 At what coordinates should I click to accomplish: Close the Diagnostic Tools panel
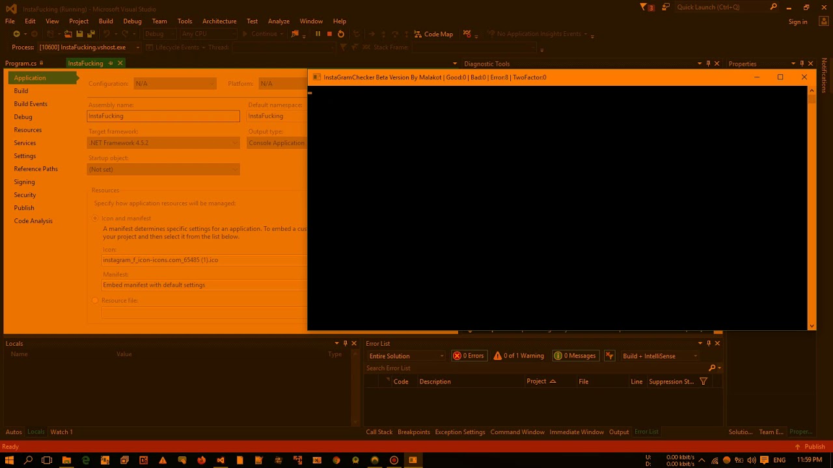click(717, 64)
